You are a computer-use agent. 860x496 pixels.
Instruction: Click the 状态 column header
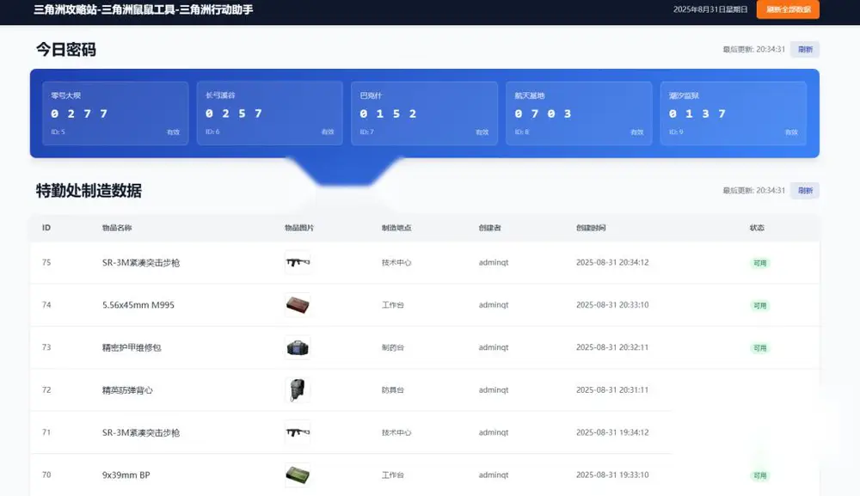pos(757,228)
